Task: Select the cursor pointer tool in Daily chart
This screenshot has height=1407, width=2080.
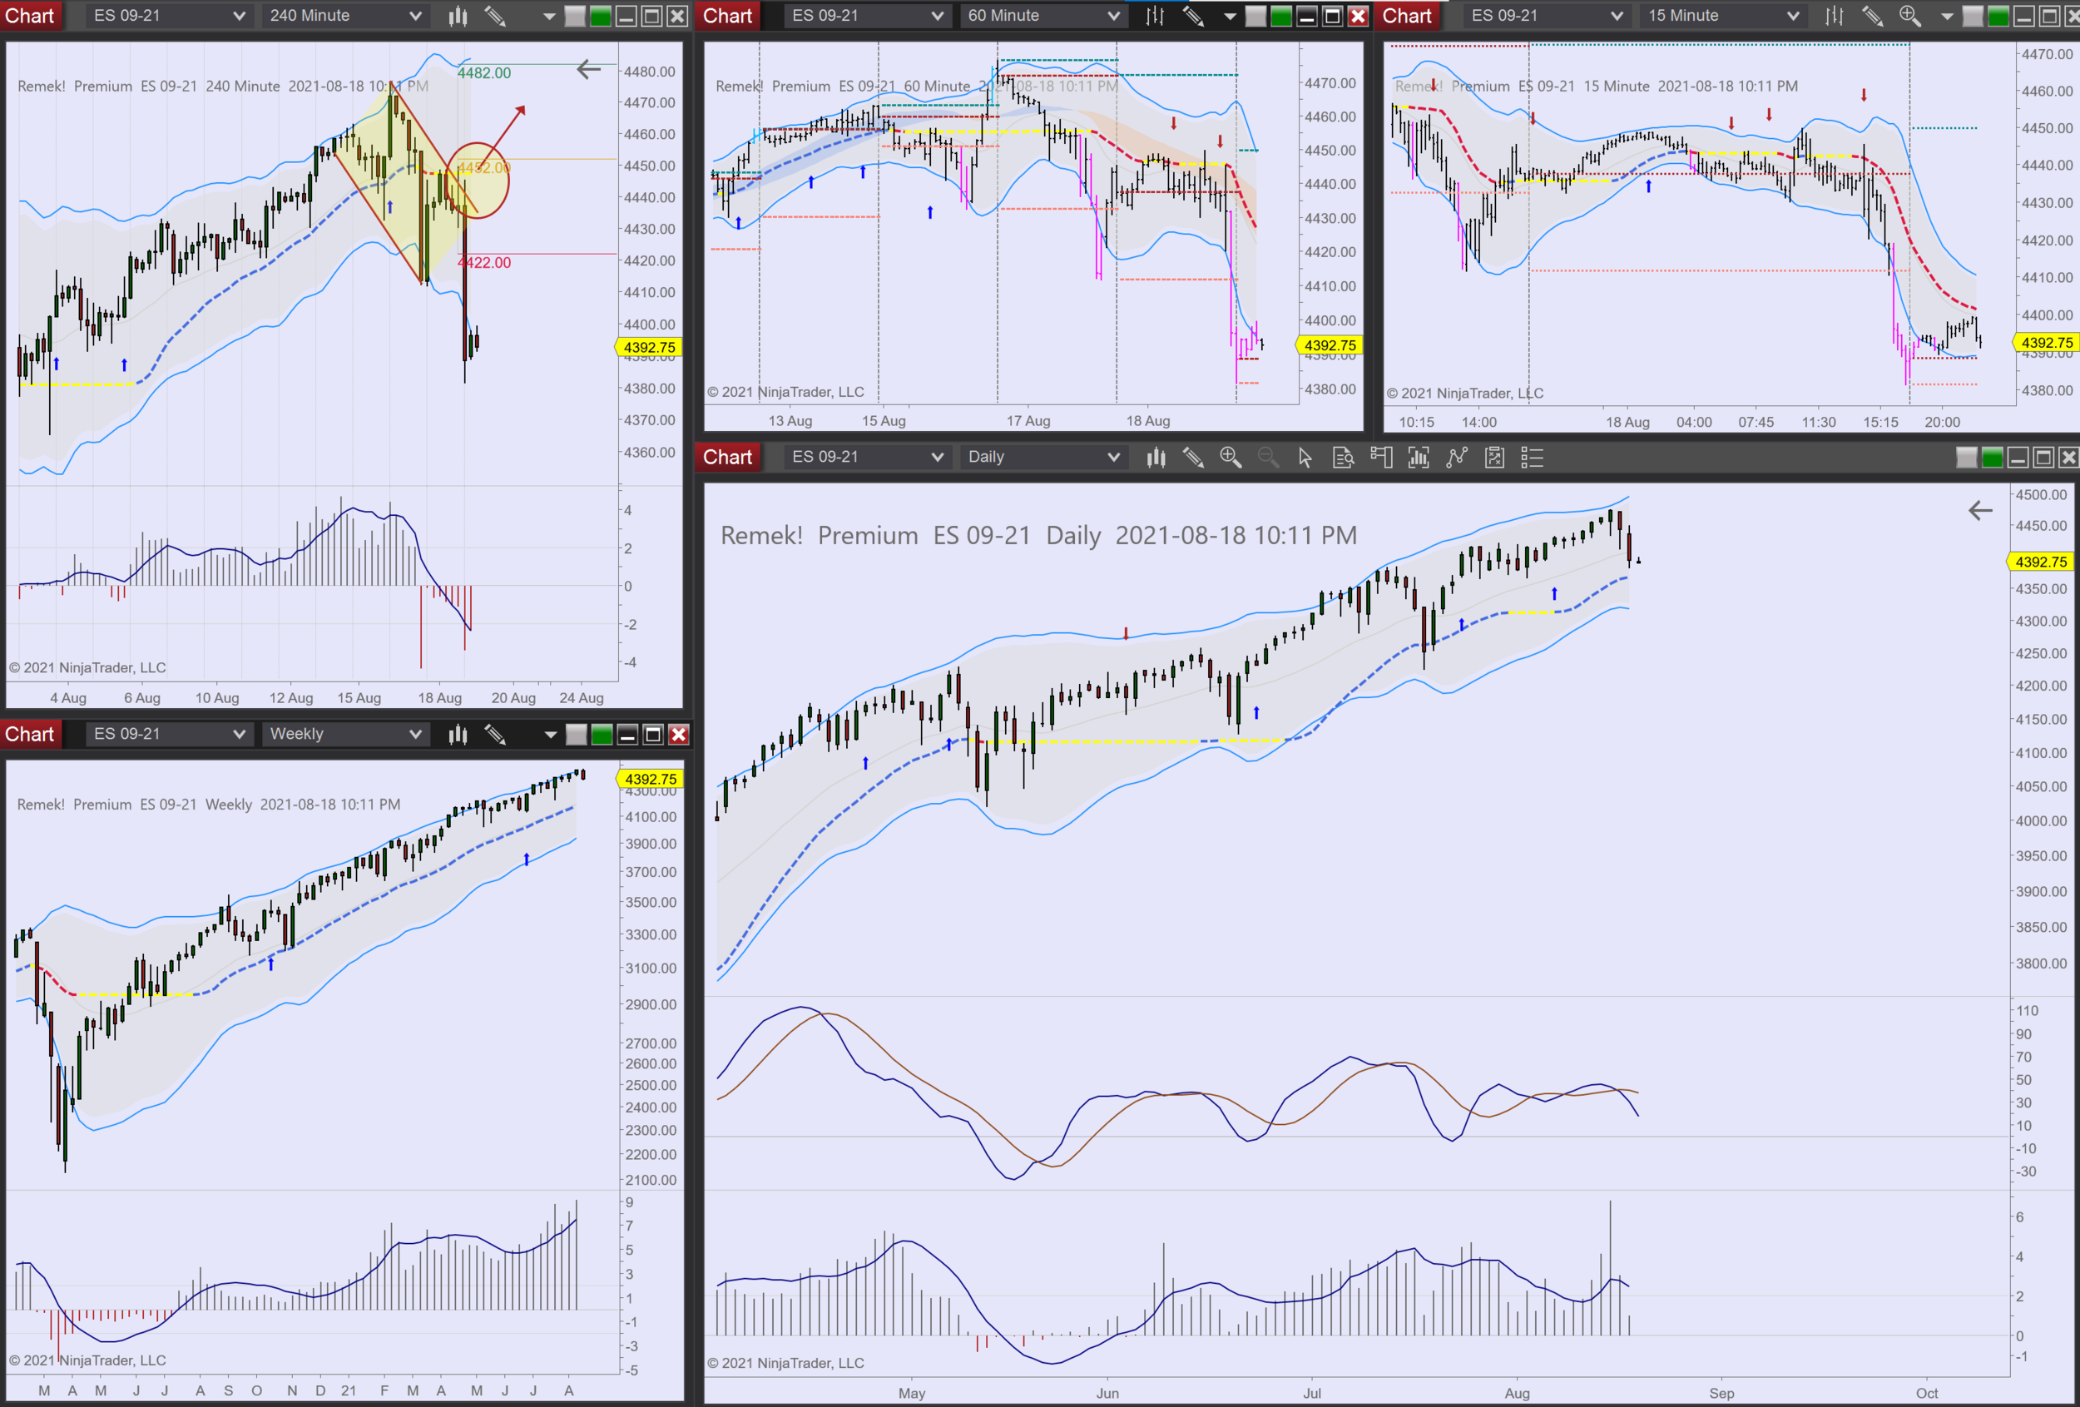Action: [1305, 458]
